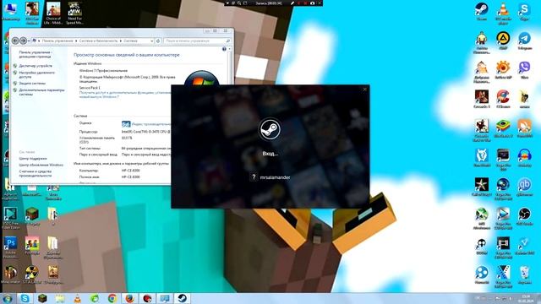Open the help icon in the System window

tap(224, 49)
